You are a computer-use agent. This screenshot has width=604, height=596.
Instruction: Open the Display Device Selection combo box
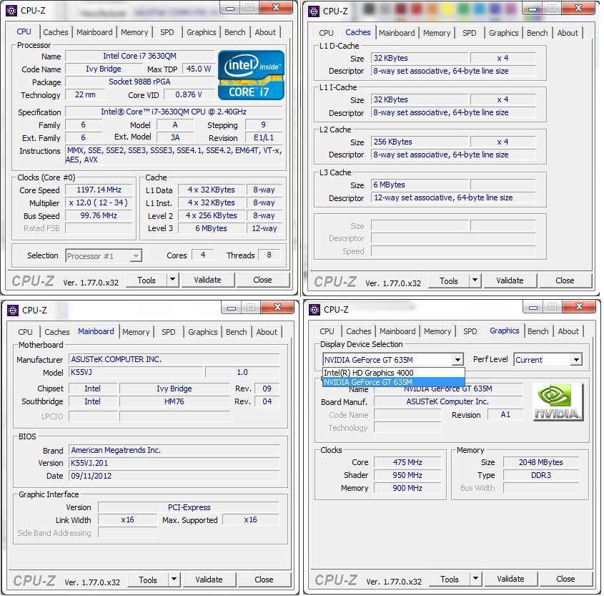pos(457,360)
